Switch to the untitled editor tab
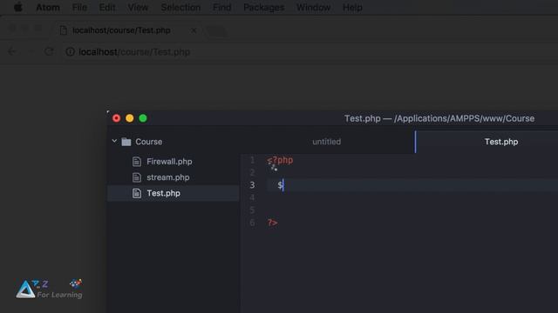558x313 pixels. tap(327, 142)
